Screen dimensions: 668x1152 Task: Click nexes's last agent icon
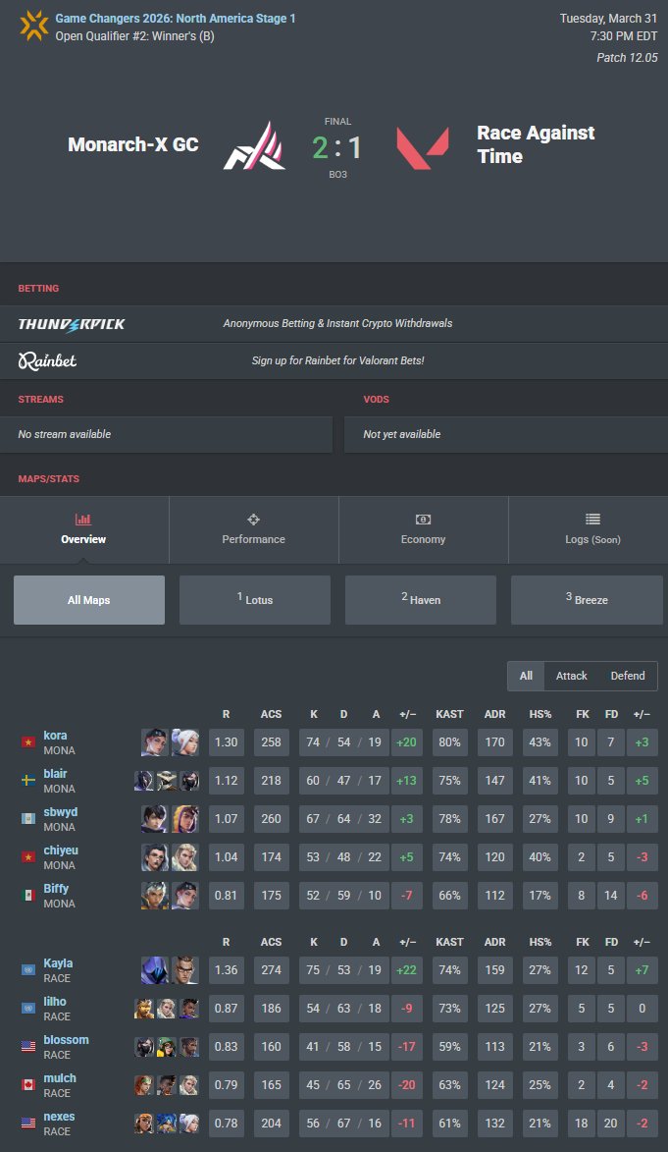tap(189, 1123)
